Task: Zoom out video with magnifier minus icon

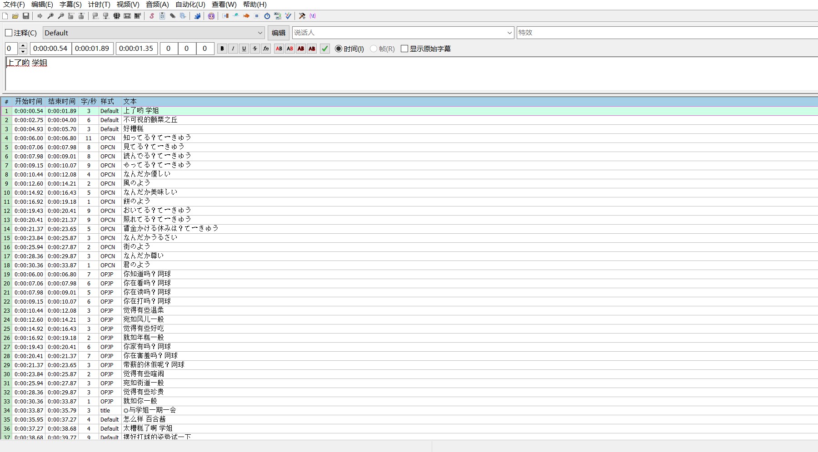Action: [61, 16]
